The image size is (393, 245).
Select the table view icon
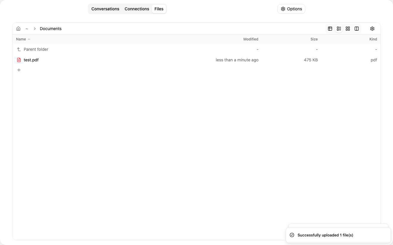(x=330, y=29)
